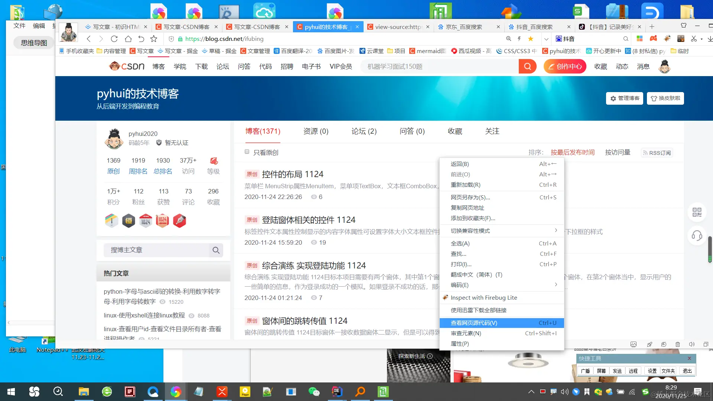The height and width of the screenshot is (401, 713).
Task: Open the address bar dropdown arrow
Action: [546, 39]
